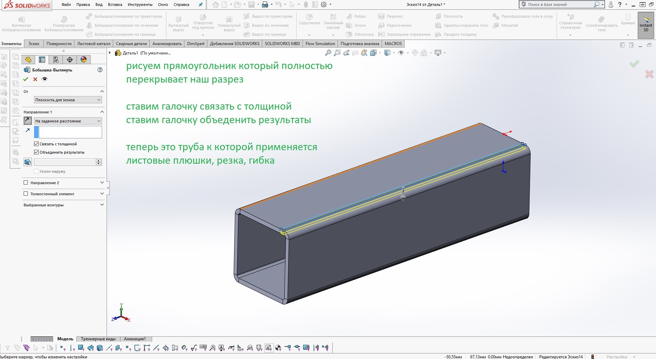Image resolution: width=656 pixels, height=359 pixels.
Task: Click the user login icon
Action: (611, 5)
